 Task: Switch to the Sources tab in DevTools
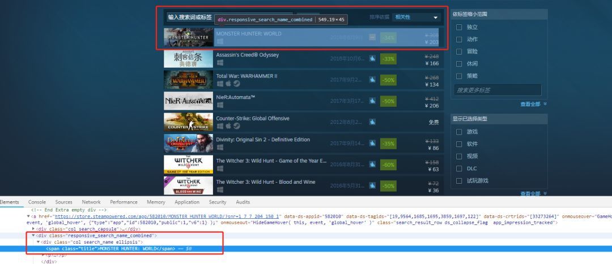point(63,202)
